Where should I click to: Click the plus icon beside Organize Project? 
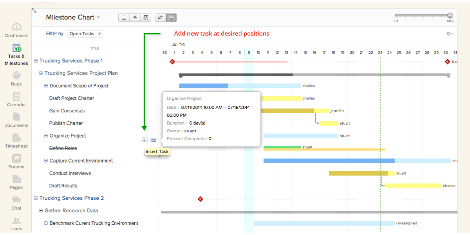click(145, 140)
